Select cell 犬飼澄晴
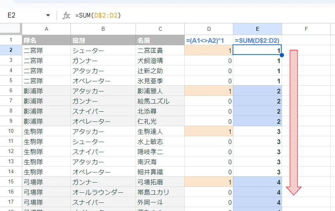Viewport: 335px width, 211px height. tap(160, 60)
